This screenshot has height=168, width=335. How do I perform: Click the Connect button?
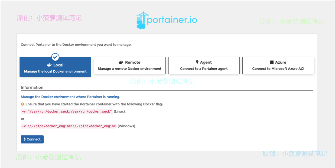(32, 139)
